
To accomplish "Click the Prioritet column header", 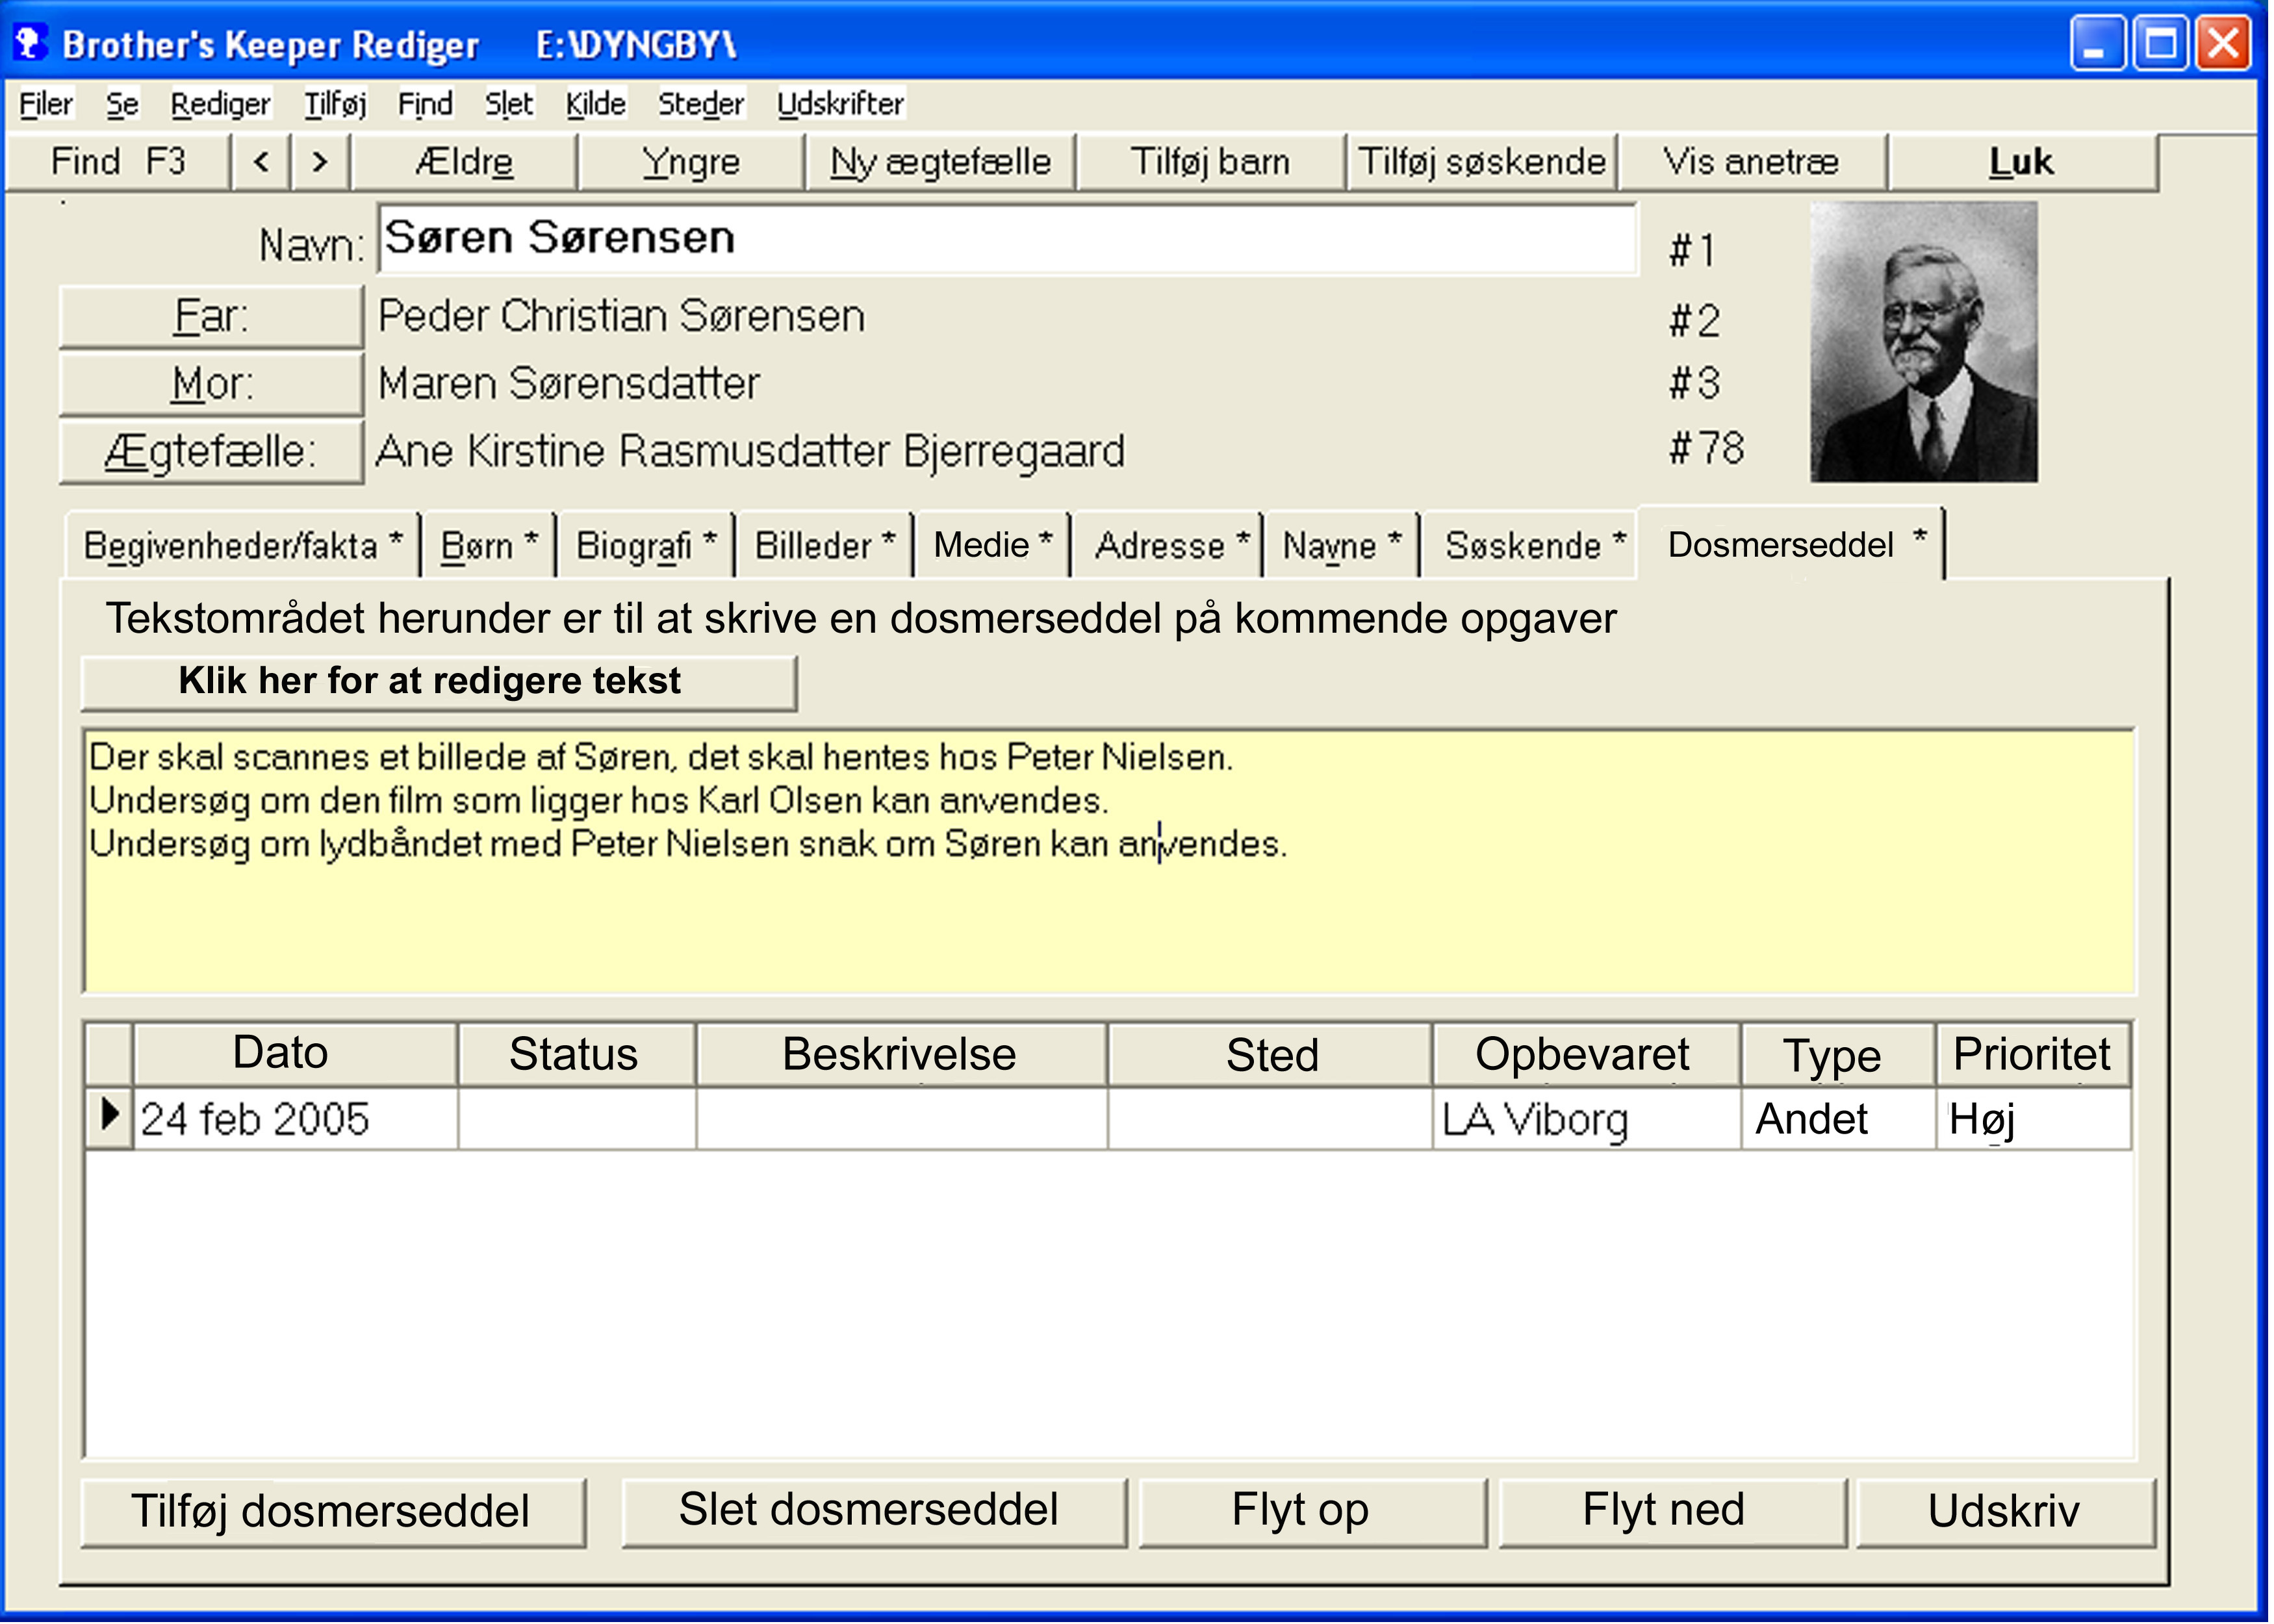I will [x=2033, y=1054].
